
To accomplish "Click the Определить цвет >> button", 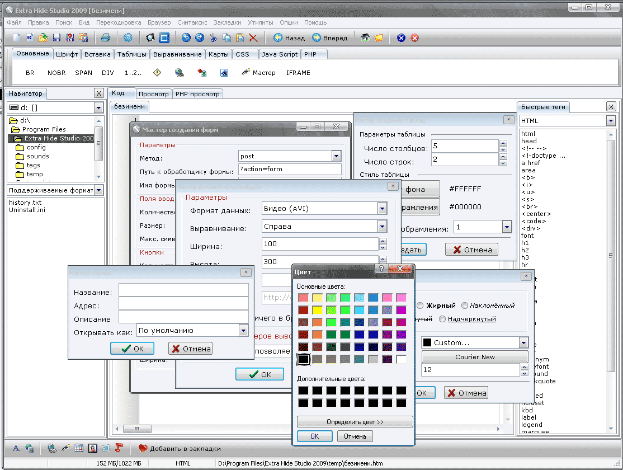I will [355, 422].
